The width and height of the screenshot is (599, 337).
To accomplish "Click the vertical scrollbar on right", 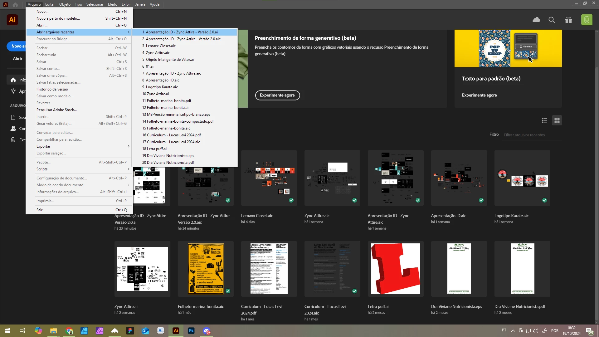I will 597,187.
